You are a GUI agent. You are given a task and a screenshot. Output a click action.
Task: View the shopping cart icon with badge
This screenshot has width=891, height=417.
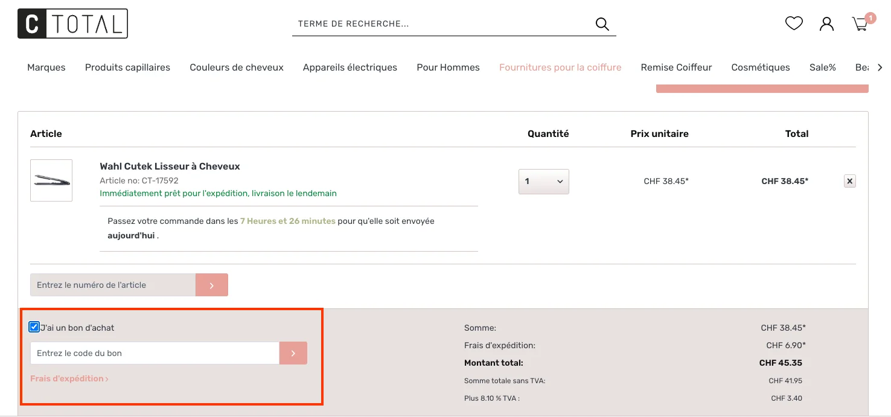point(860,24)
